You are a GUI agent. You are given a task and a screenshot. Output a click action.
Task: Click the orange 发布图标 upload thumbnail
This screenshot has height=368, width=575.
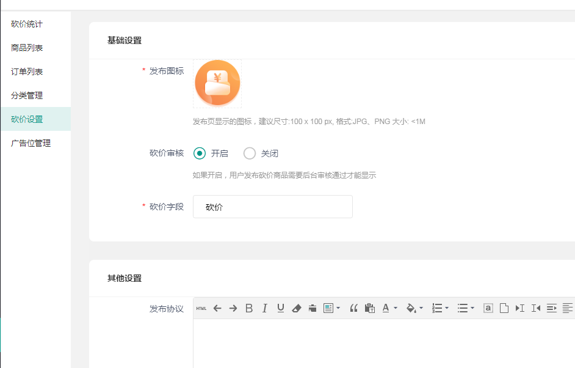[217, 83]
